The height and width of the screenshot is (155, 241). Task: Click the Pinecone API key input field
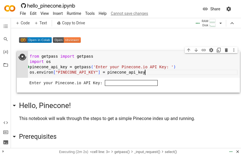point(131,83)
